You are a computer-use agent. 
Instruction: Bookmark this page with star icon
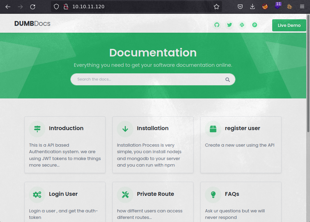(x=217, y=7)
